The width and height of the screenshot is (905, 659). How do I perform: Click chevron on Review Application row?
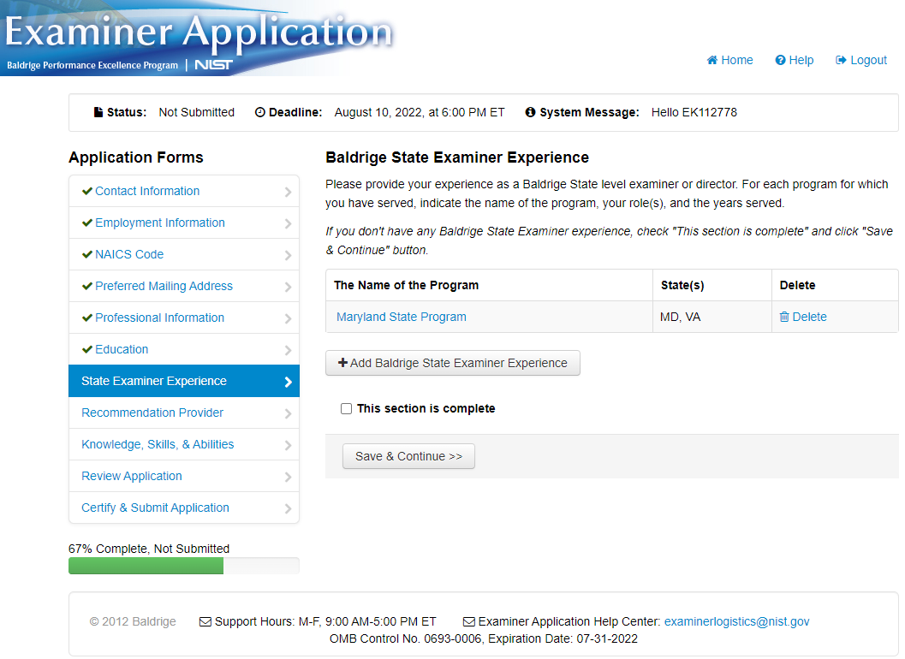[288, 478]
